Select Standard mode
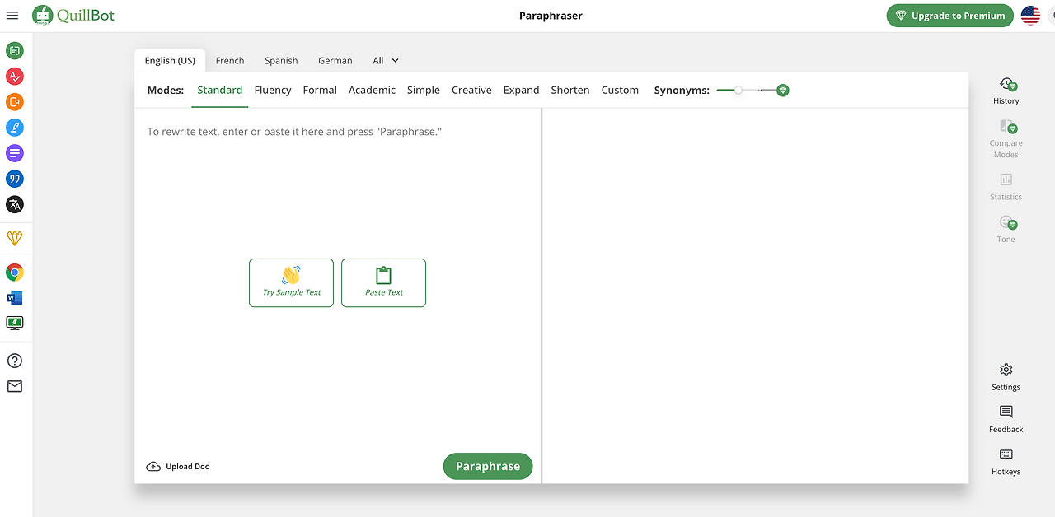Screen dimensions: 1055x517 click(220, 90)
